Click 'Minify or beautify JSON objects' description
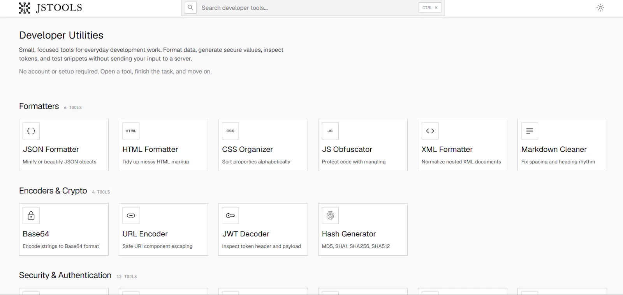 pyautogui.click(x=60, y=162)
